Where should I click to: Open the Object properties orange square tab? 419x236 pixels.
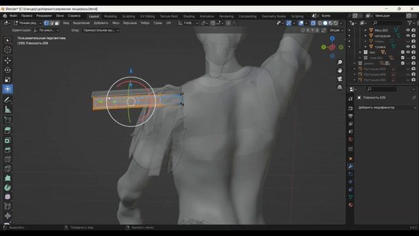(351, 159)
